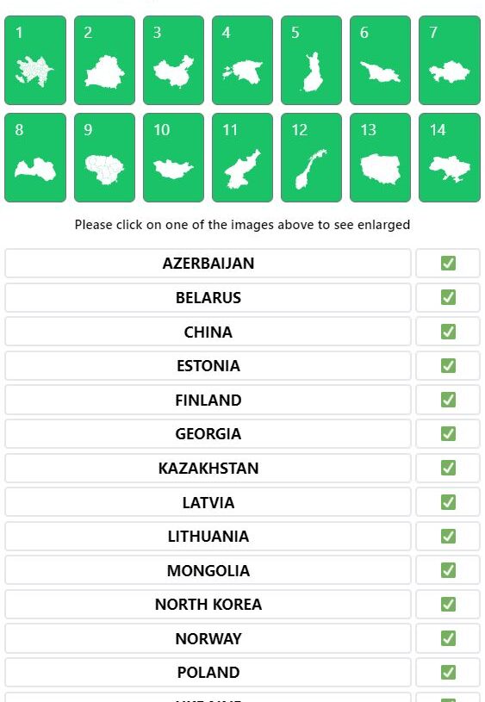
Task: Click the Lithuania shape card number 9
Action: (104, 158)
